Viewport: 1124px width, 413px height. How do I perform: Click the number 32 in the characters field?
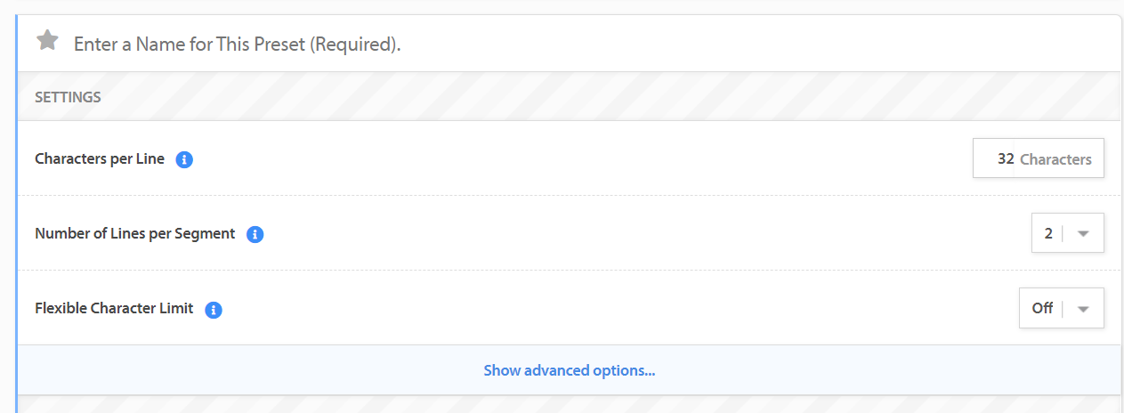pos(1006,158)
